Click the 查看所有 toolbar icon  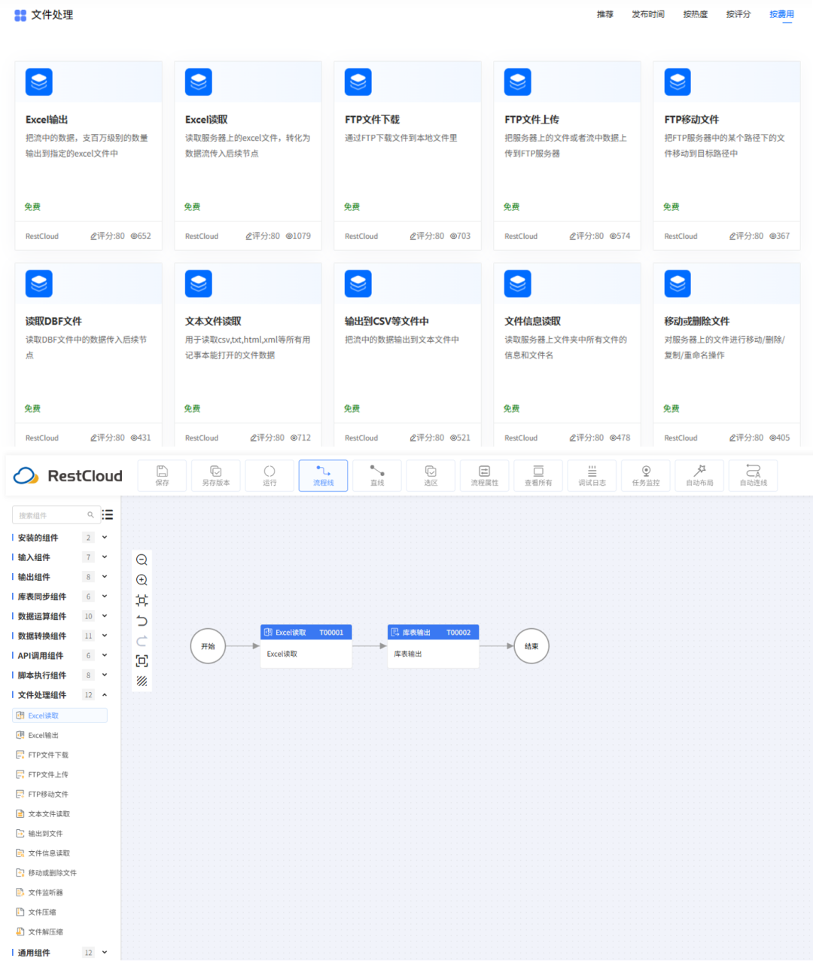click(x=538, y=475)
